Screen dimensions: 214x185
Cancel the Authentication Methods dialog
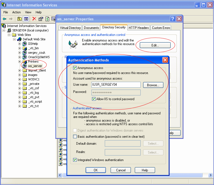(x=121, y=170)
